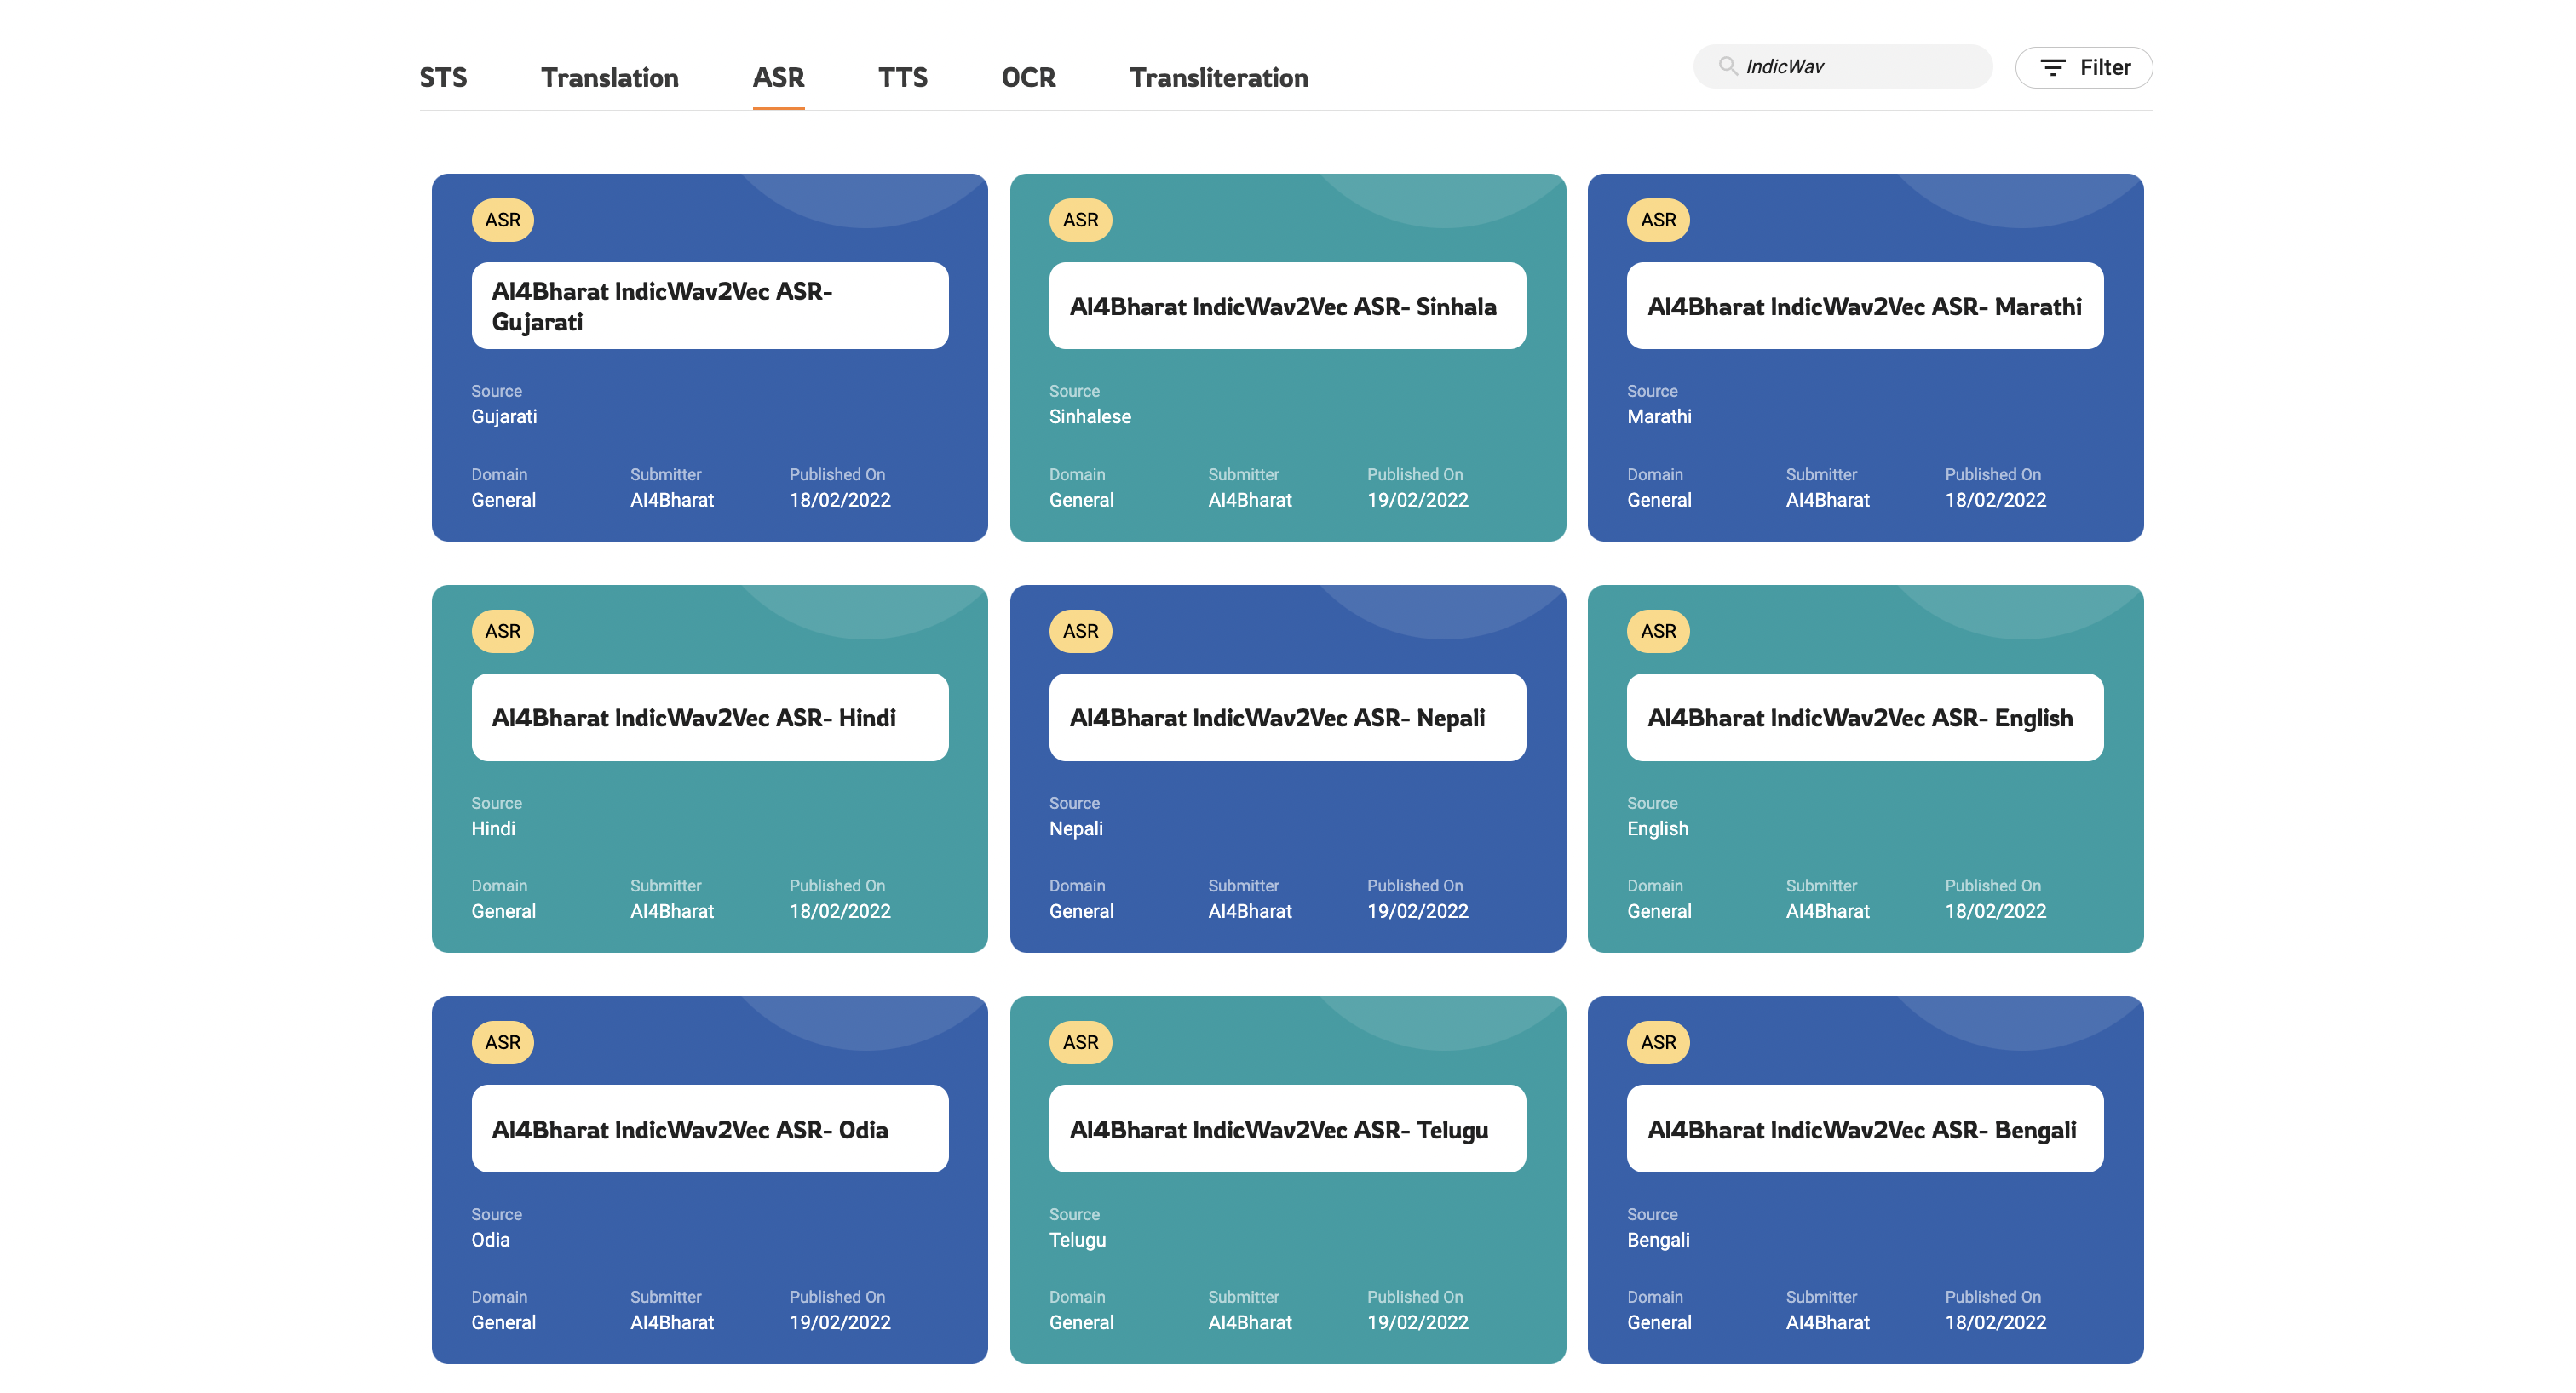Switch to the STS tab
This screenshot has width=2576, height=1393.
pos(443,77)
